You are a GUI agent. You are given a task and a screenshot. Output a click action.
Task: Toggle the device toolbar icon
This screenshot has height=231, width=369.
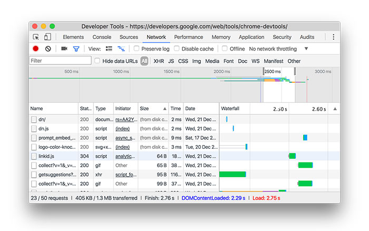tap(47, 37)
